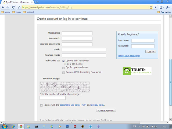Screen dimensions: 172x129
Task: Show hidden tray icons arrow
Action: coord(139,127)
